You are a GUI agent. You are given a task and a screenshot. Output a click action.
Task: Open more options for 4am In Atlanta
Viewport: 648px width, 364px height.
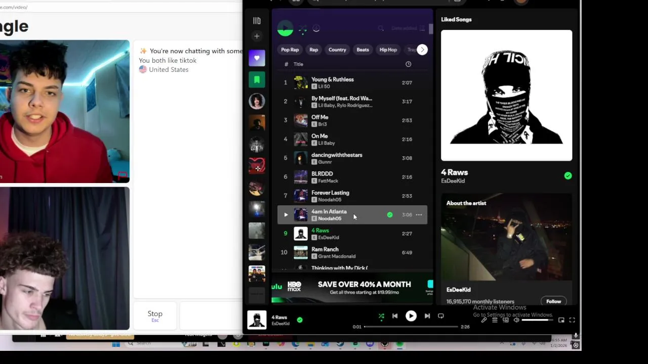419,215
